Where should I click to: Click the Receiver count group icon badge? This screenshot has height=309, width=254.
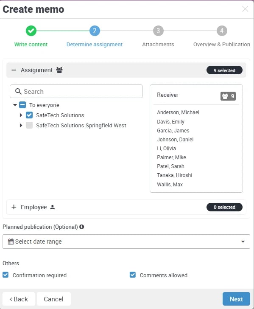228,96
